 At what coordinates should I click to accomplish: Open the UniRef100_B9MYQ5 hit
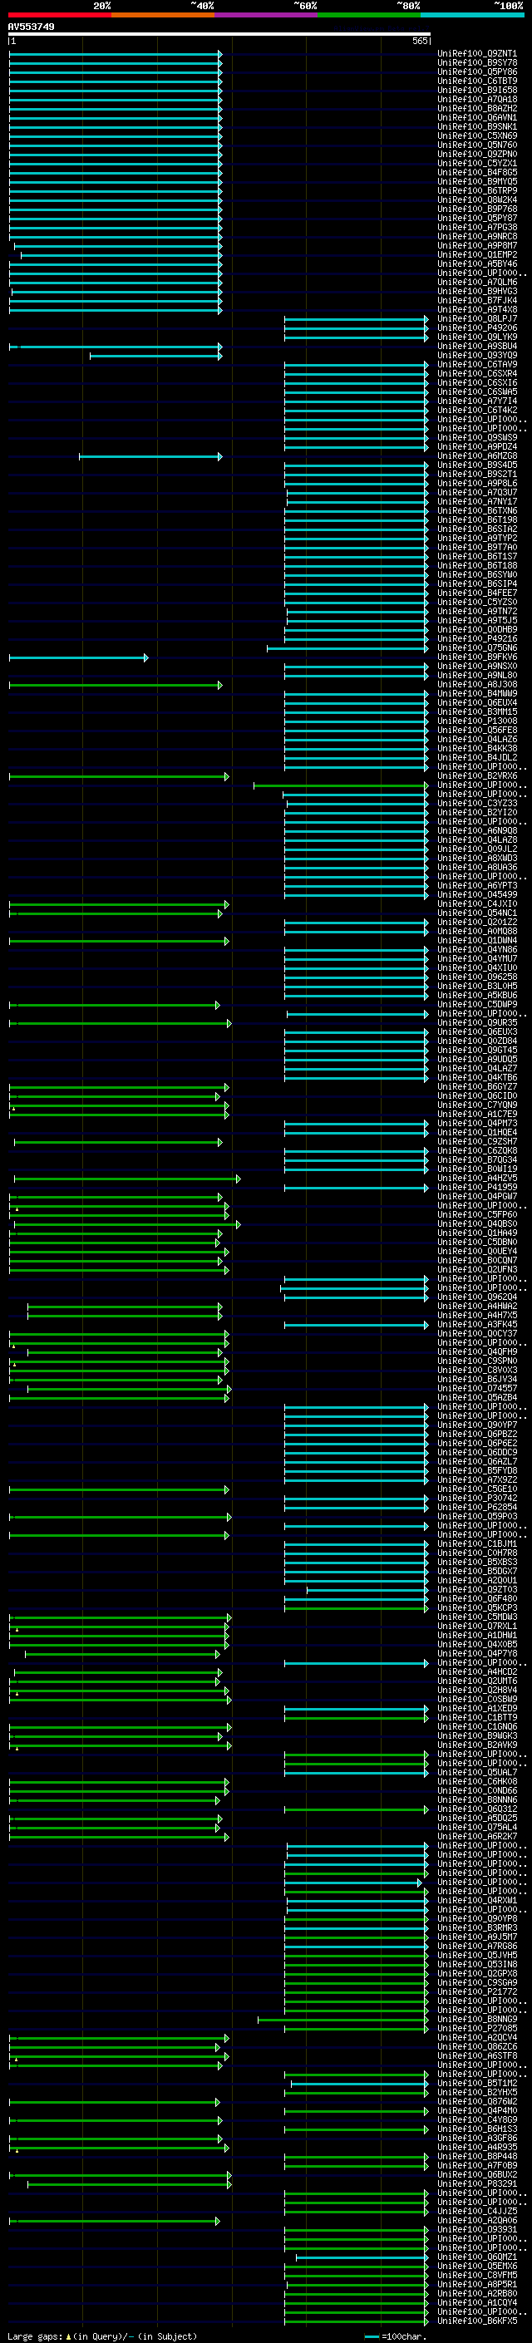(x=477, y=182)
